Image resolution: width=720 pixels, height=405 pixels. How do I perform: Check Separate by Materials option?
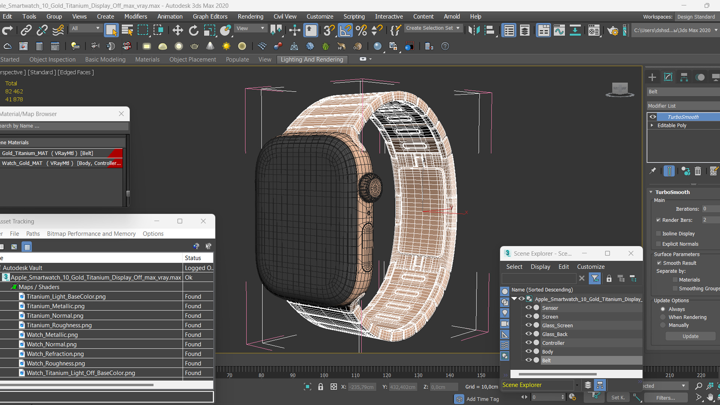[675, 280]
